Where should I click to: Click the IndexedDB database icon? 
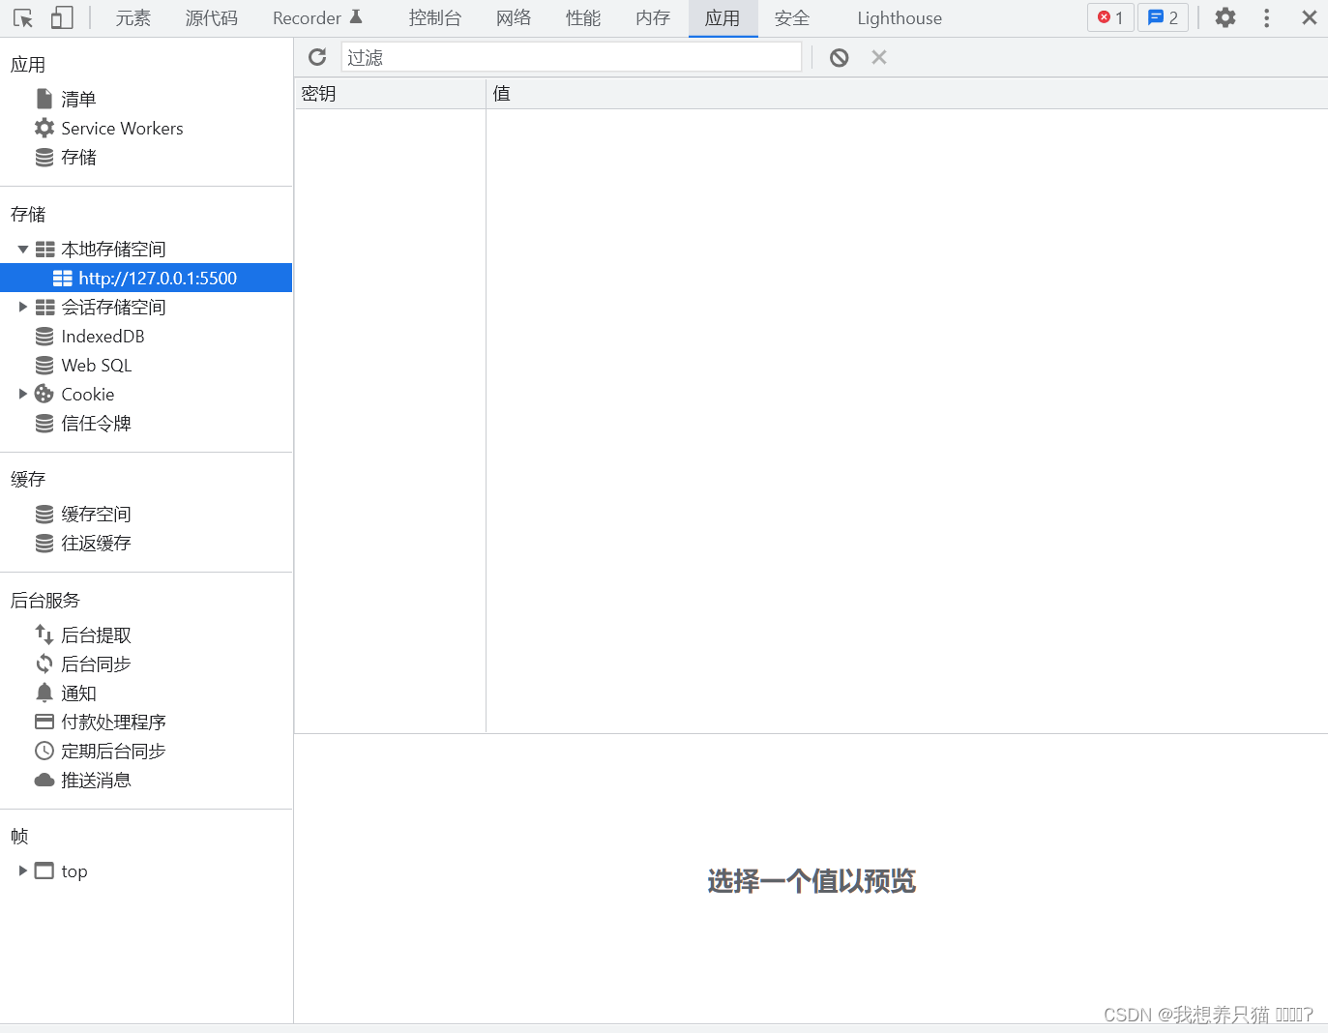point(44,336)
